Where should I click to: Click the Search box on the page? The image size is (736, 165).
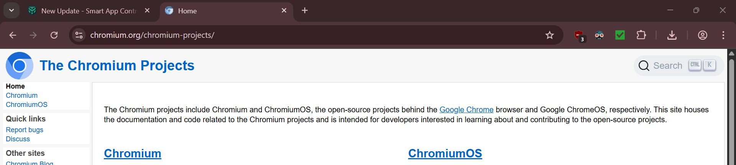point(678,66)
